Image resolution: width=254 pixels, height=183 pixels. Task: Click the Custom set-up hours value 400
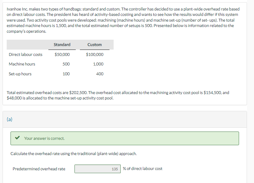pyautogui.click(x=100, y=74)
